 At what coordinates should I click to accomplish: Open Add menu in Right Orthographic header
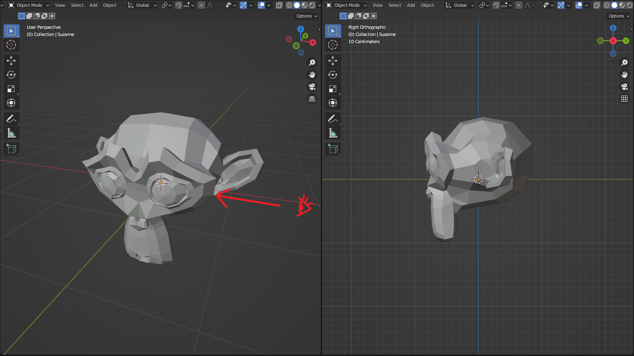point(411,5)
